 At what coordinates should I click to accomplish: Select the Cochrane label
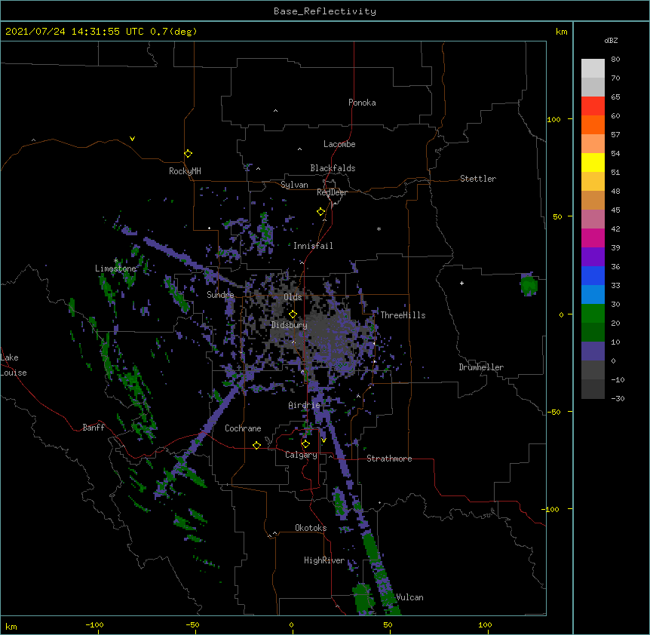click(243, 428)
